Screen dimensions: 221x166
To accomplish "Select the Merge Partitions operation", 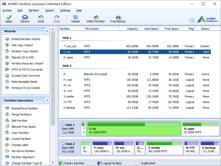I will point(21,114).
